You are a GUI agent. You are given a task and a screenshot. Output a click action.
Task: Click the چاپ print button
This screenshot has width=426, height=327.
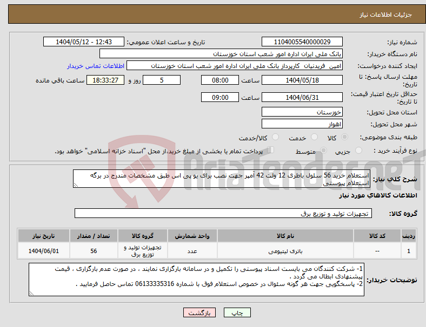point(237,312)
